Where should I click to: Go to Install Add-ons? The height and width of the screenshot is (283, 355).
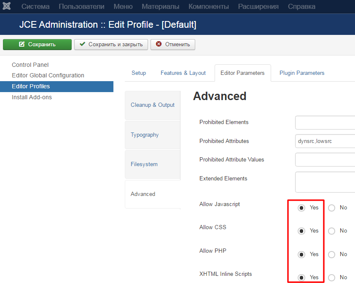click(32, 97)
